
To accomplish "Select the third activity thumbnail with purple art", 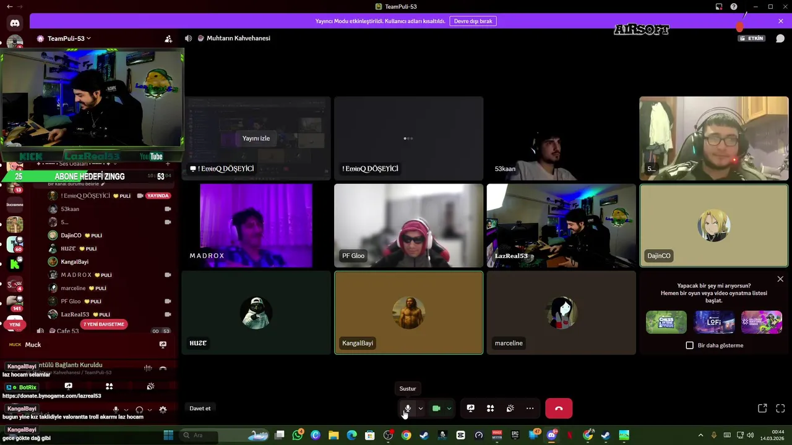I will coord(762,322).
